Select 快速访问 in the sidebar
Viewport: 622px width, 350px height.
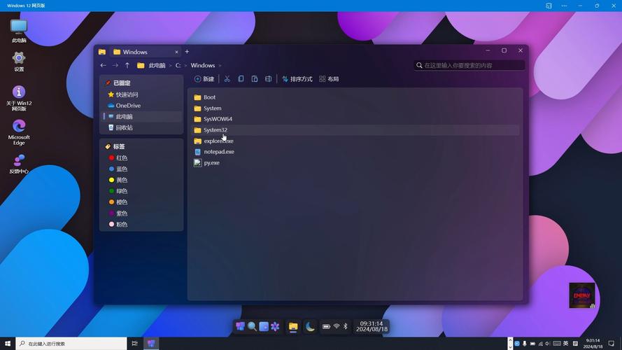click(141, 94)
